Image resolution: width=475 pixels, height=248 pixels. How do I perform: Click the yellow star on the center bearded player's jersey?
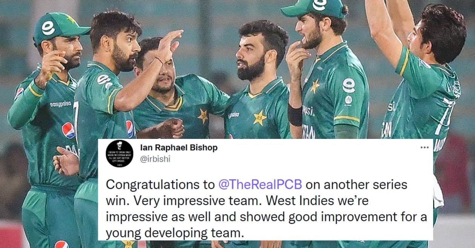pos(260,118)
